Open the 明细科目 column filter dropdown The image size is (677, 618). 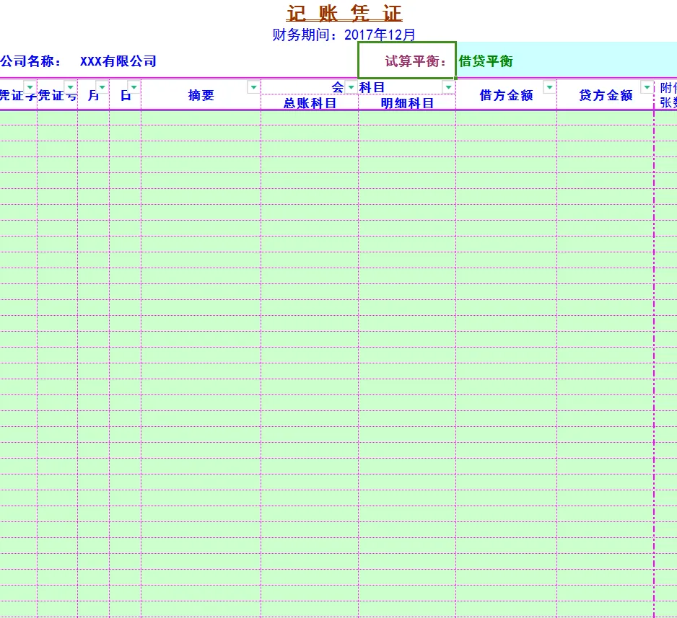449,87
